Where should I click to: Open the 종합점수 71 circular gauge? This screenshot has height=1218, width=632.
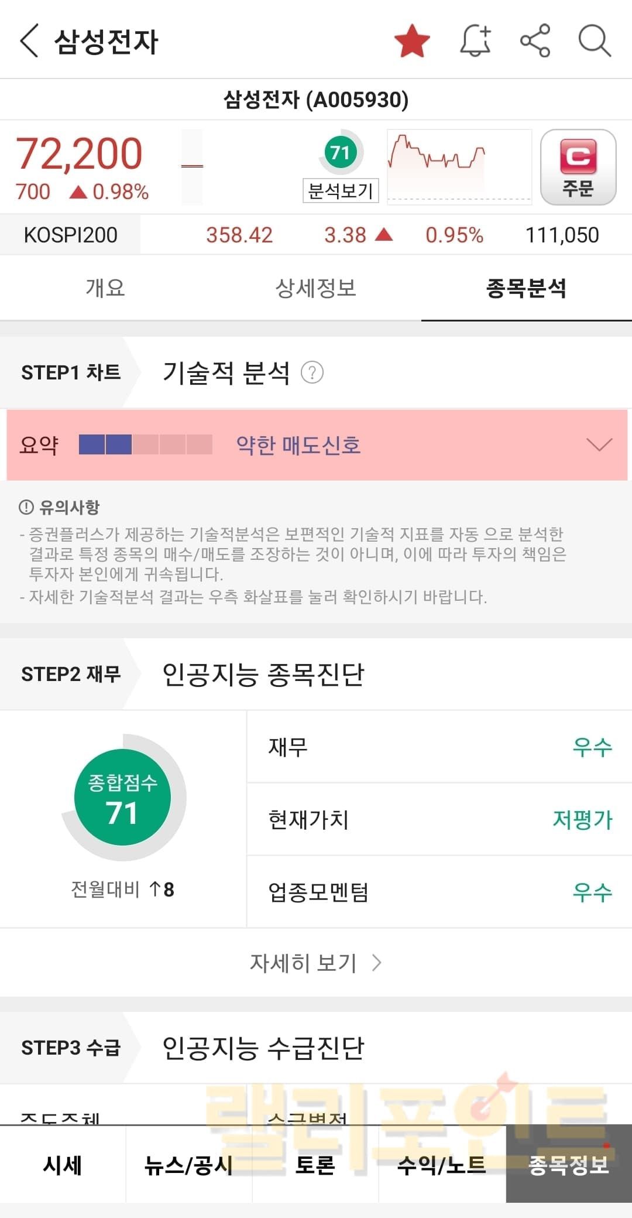123,798
